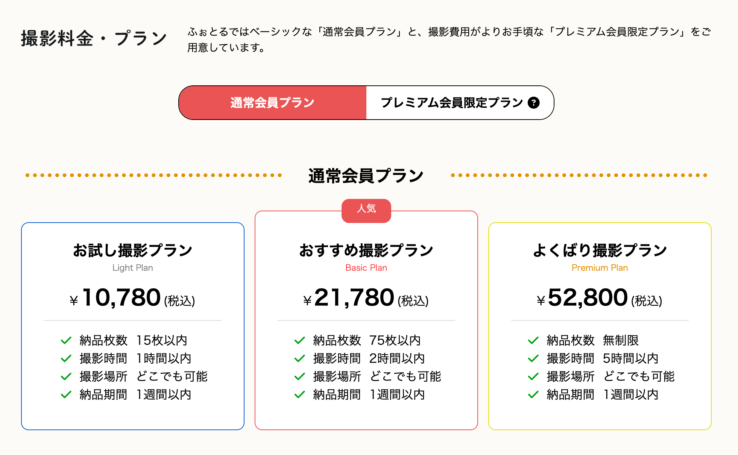Click the question mark help icon
The width and height of the screenshot is (738, 455).
(x=533, y=103)
